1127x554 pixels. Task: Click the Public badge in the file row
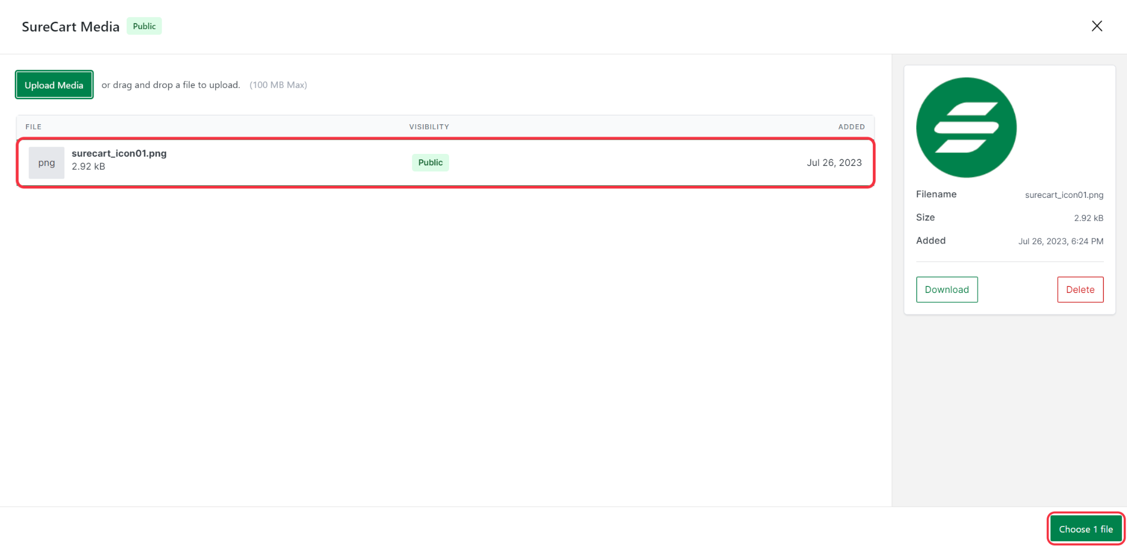(x=430, y=162)
